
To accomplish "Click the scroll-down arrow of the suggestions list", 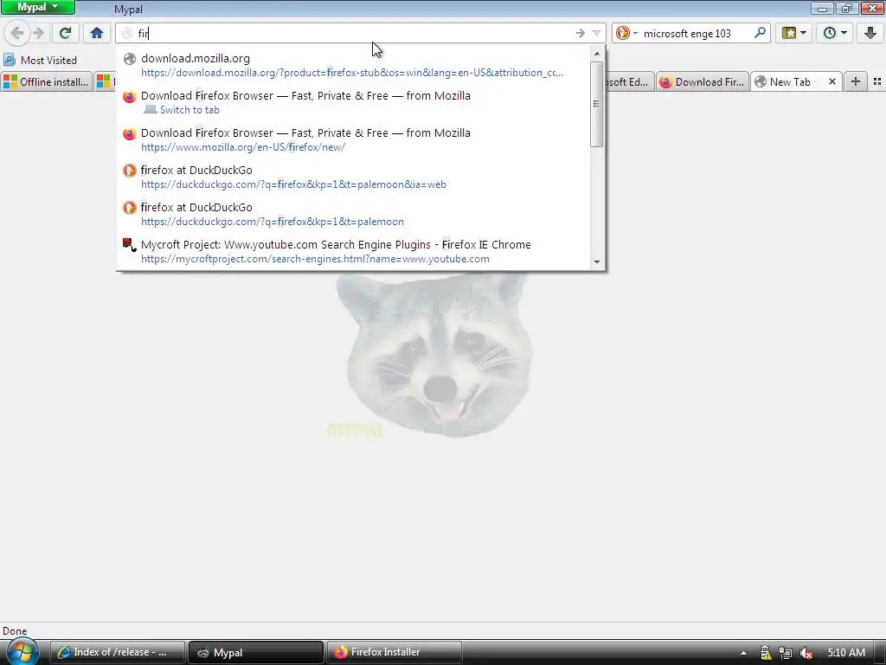I will coord(597,261).
